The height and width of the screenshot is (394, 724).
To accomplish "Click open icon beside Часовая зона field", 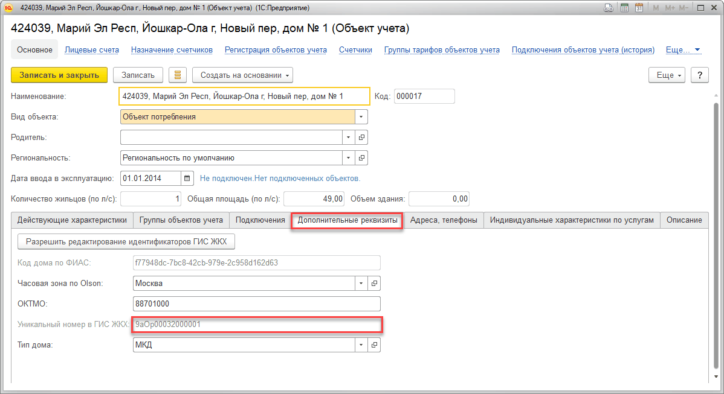I will pos(374,283).
